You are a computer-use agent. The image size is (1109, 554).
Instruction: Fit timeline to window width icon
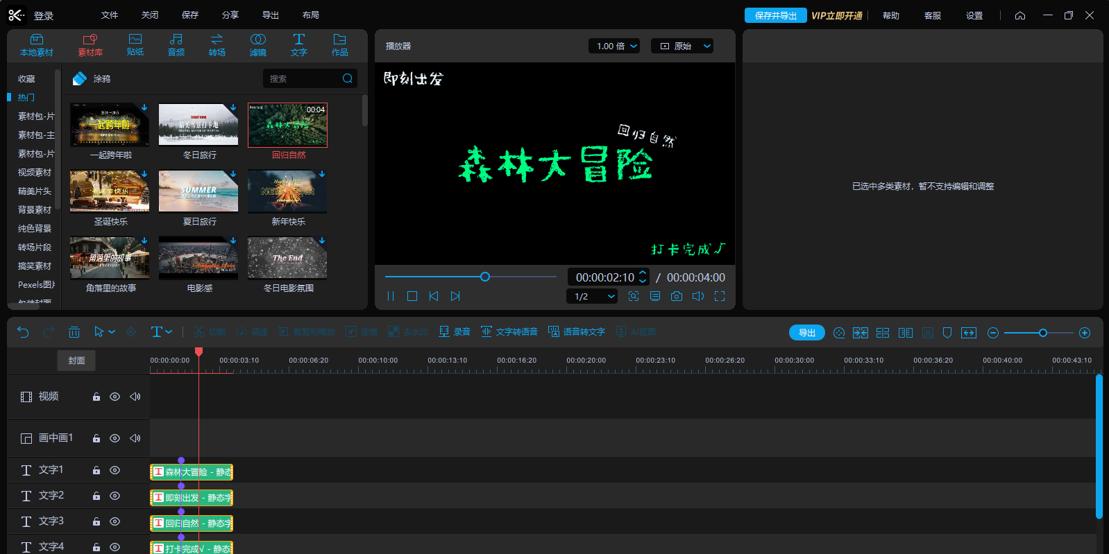[969, 333]
